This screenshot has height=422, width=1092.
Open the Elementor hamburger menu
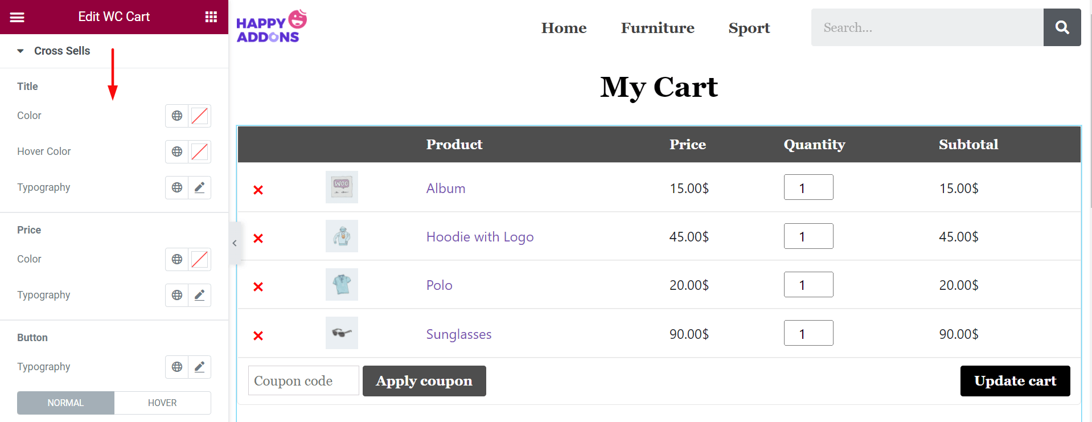(x=17, y=17)
